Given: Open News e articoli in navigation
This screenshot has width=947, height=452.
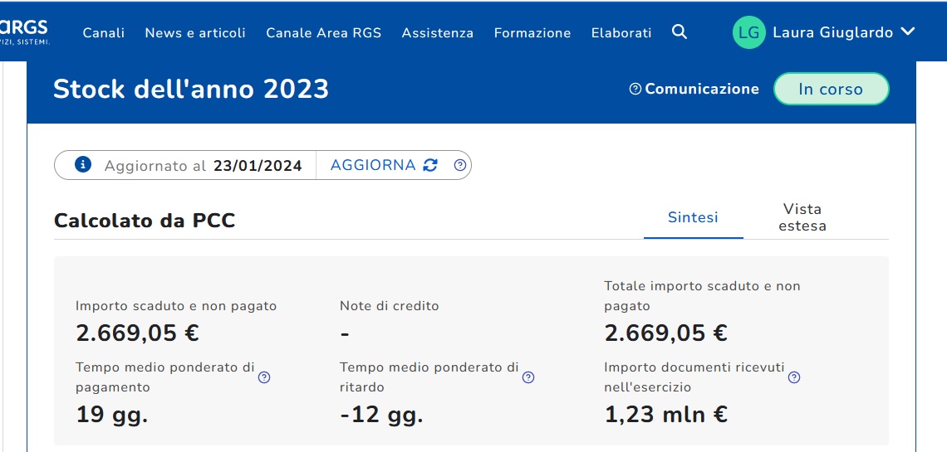Looking at the screenshot, I should [x=195, y=33].
